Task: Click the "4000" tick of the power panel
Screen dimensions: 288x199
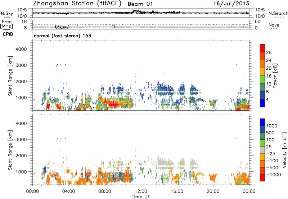Action: (21, 49)
